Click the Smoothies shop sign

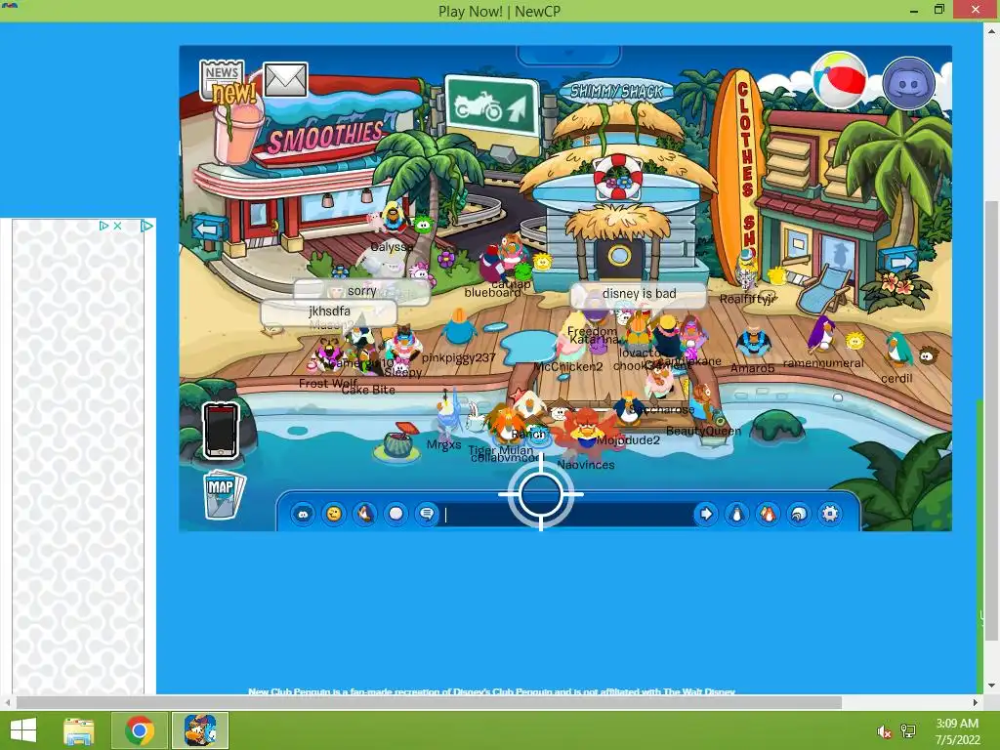point(325,138)
